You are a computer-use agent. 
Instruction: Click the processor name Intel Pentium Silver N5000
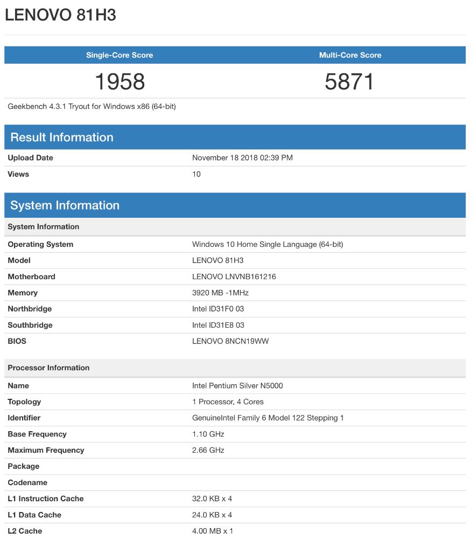tap(237, 385)
